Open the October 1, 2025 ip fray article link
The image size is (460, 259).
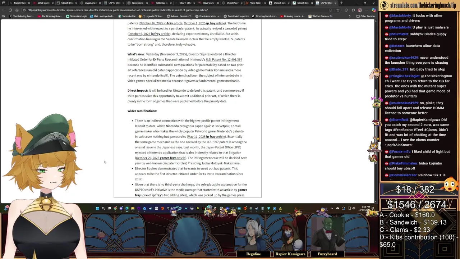pos(204,23)
